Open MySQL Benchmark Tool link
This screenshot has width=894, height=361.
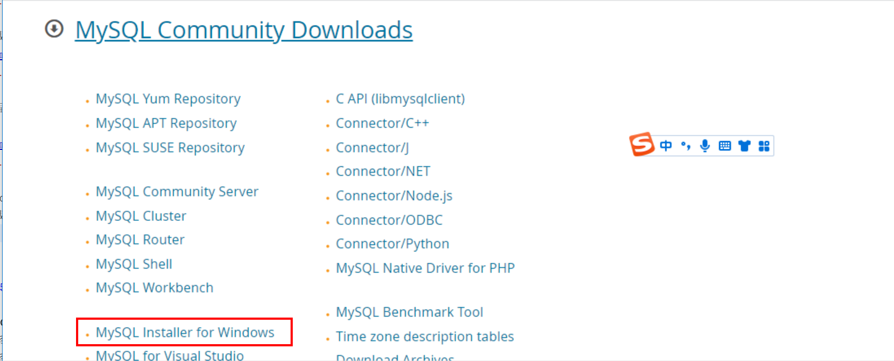(410, 312)
